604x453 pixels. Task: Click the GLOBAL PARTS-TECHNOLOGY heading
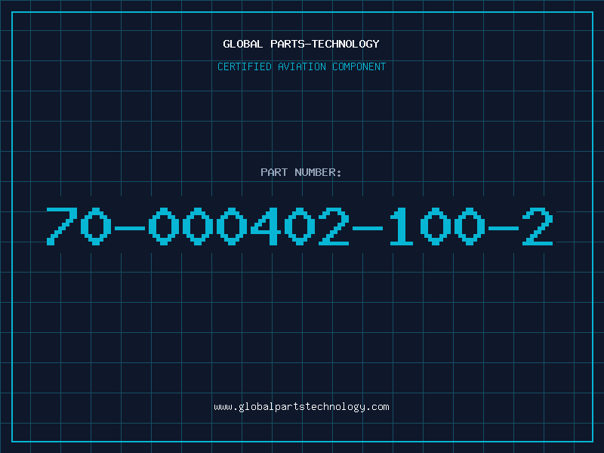click(301, 44)
